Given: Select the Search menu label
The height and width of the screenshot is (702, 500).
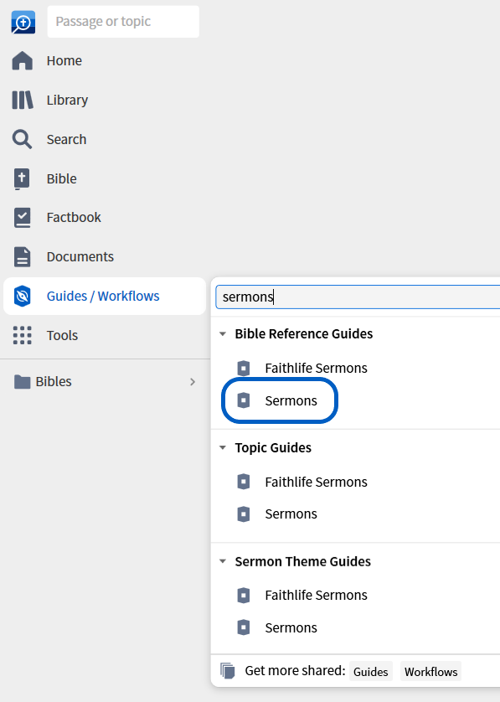Looking at the screenshot, I should click(x=67, y=140).
